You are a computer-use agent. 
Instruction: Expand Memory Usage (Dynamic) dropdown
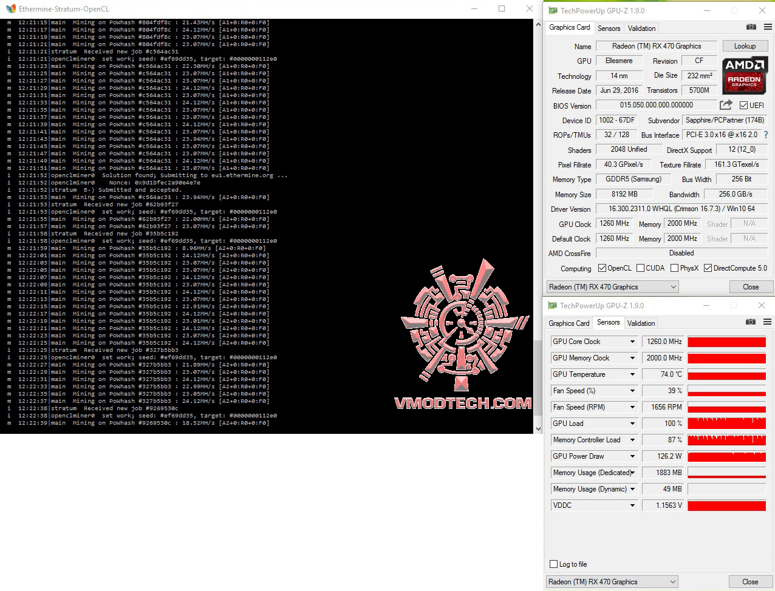tap(632, 489)
